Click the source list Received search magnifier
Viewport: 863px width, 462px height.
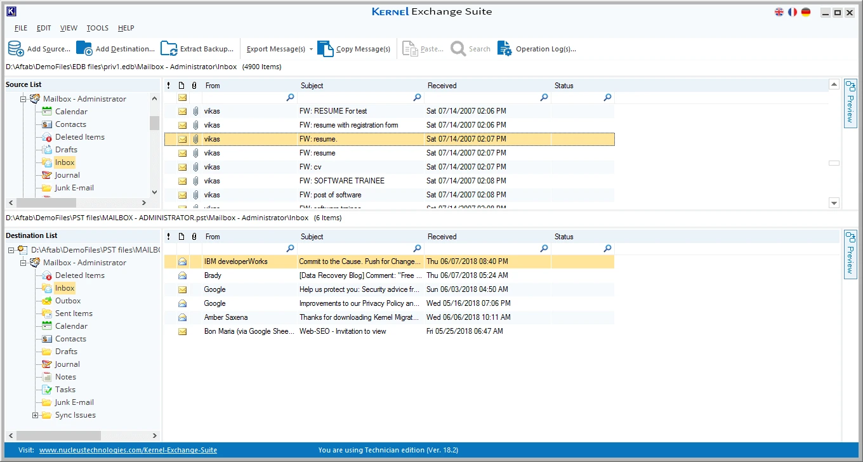click(544, 98)
